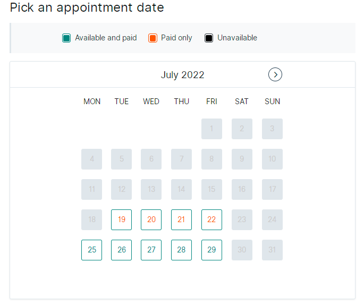Select July 25 available date
364x304 pixels.
(92, 250)
